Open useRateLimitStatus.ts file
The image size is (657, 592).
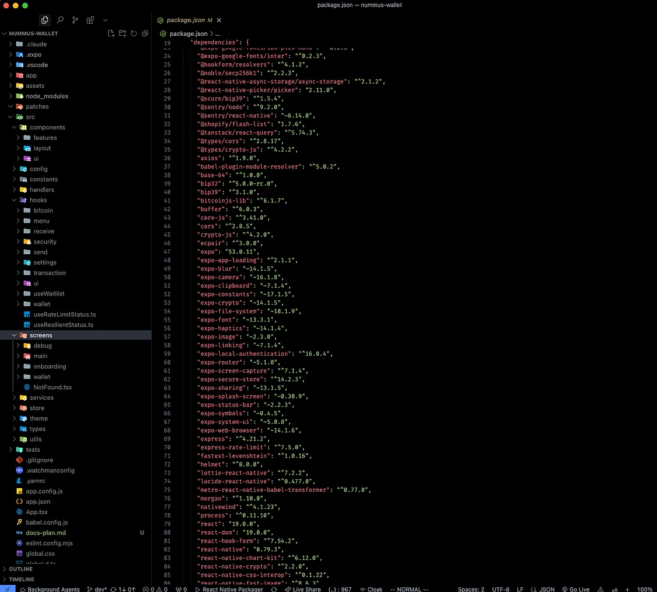tap(75, 314)
